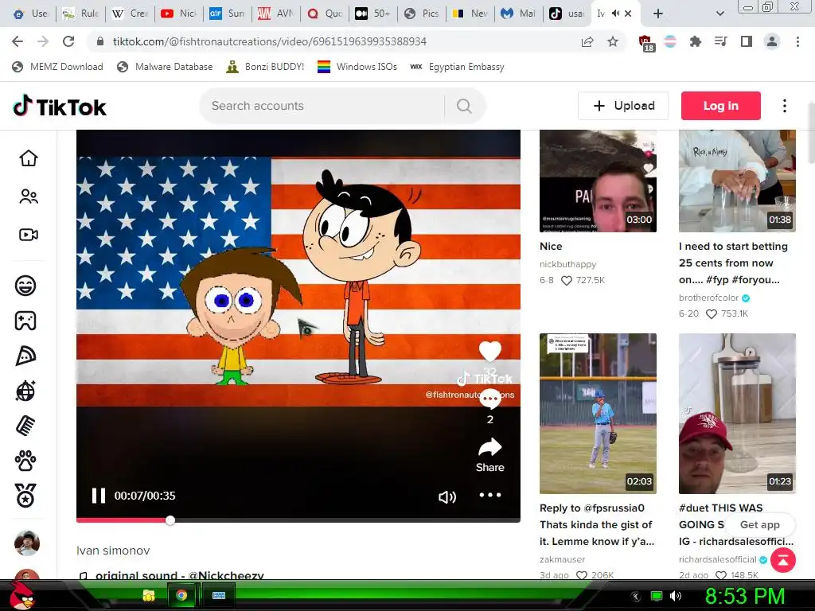
Task: Open the Chrome taskbar icon
Action: point(181,595)
